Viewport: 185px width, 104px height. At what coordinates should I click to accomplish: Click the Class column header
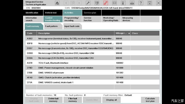click(145, 33)
